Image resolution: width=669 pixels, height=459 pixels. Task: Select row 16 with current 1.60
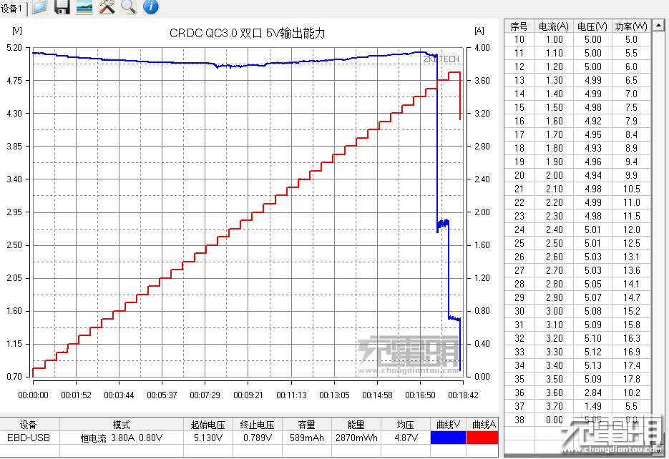pyautogui.click(x=577, y=121)
